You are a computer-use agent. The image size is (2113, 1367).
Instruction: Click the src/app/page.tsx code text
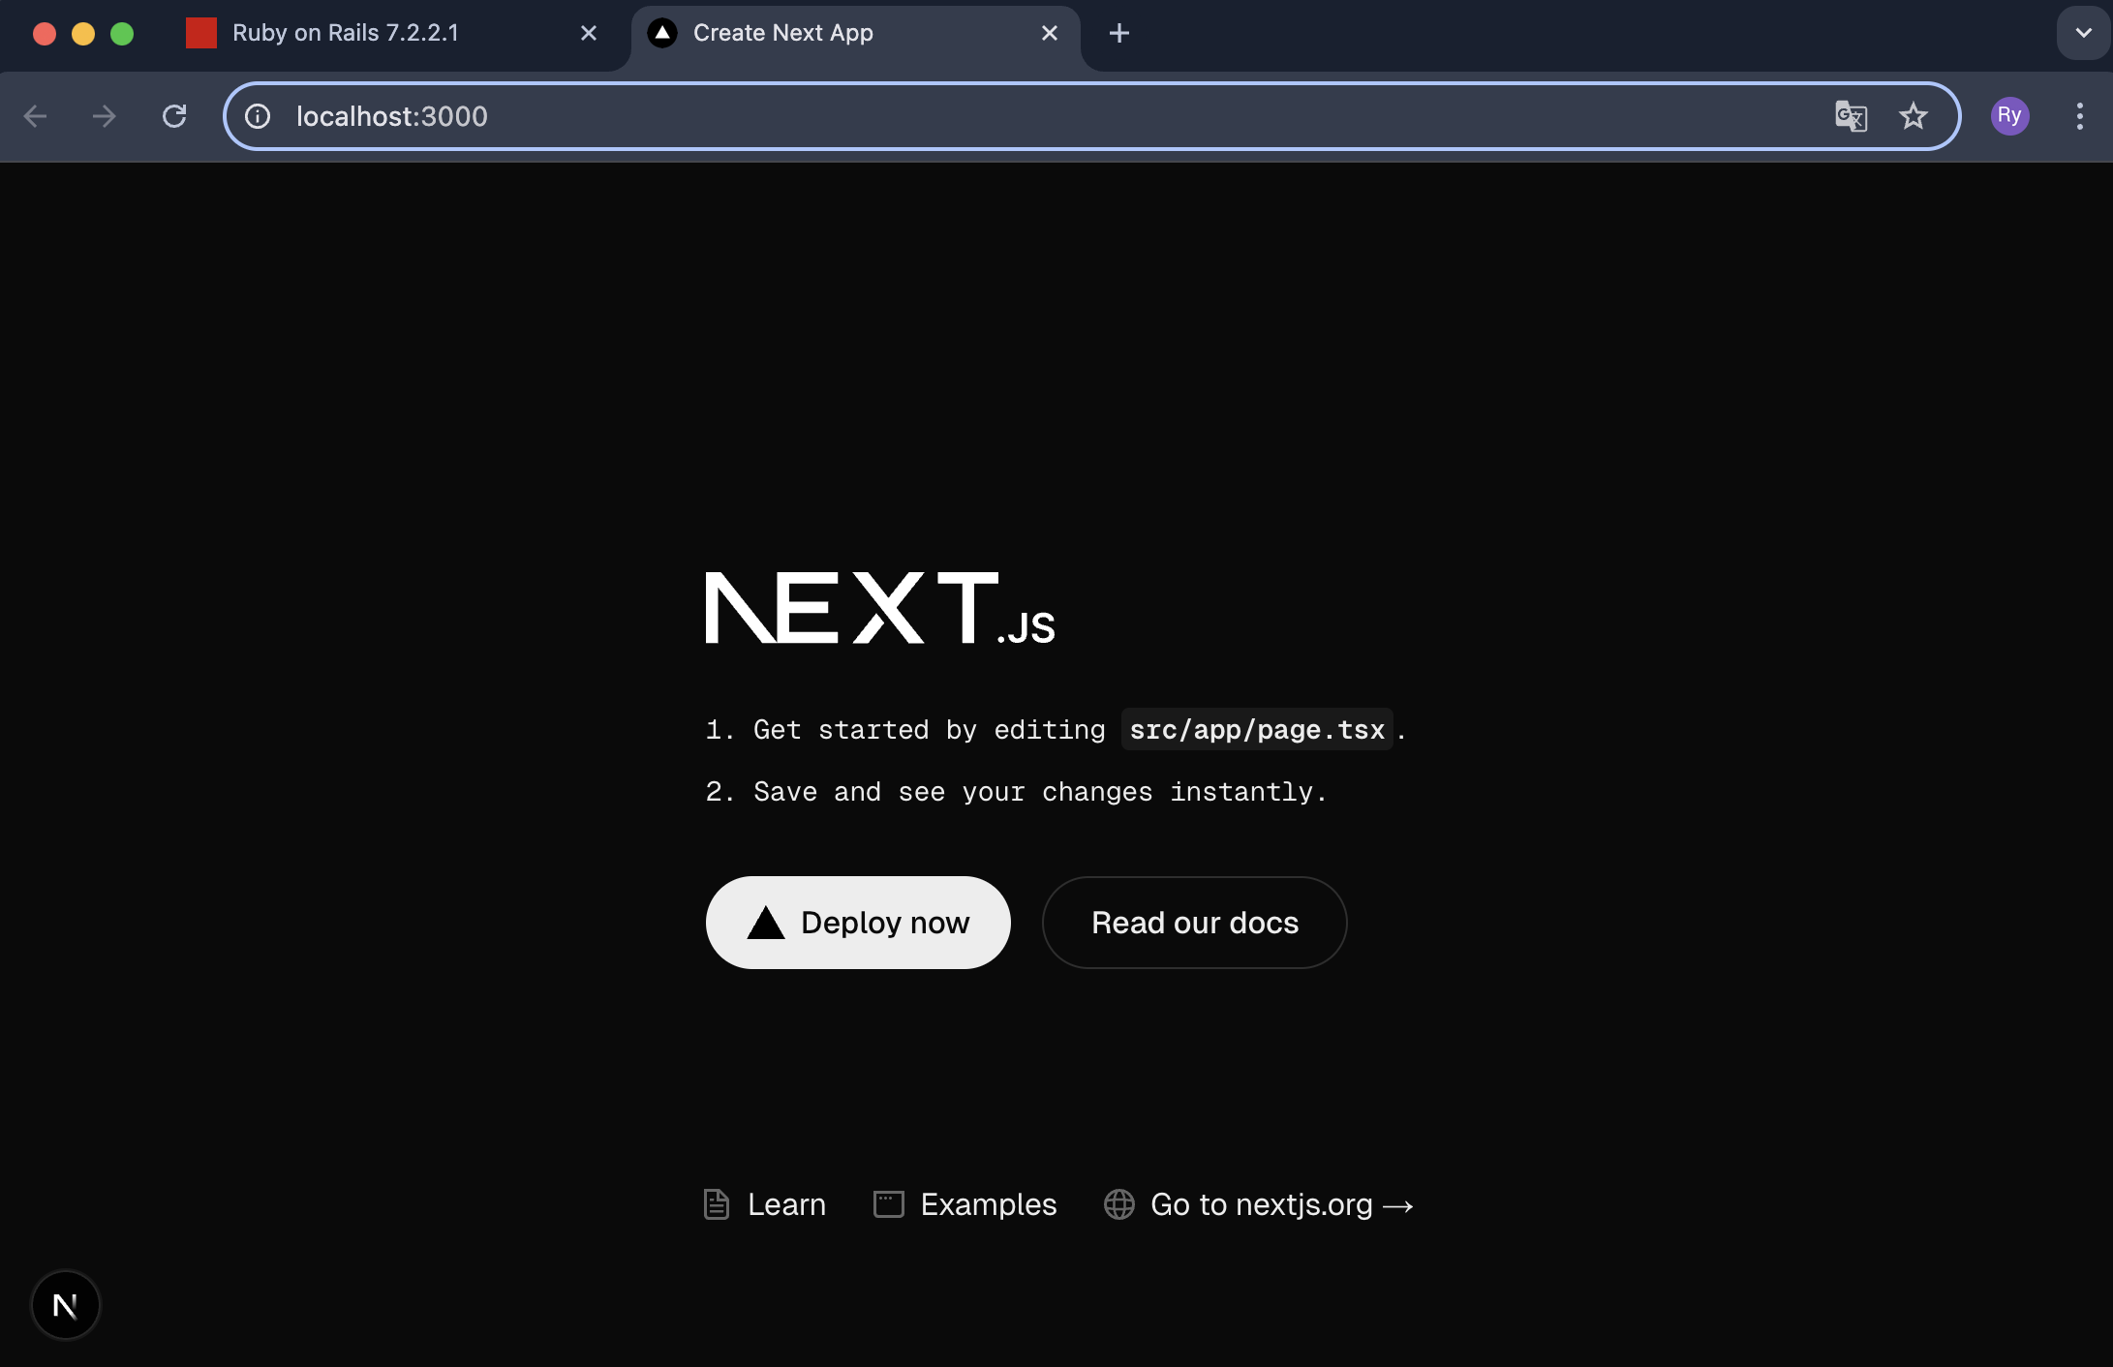[x=1257, y=730]
